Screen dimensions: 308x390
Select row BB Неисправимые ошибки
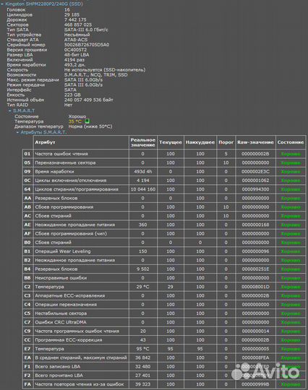pos(164,278)
